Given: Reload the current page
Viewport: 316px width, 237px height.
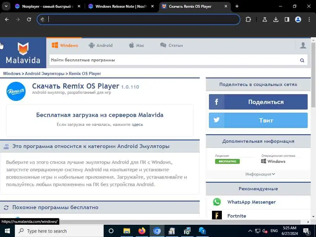Looking at the screenshot, I should (29, 19).
